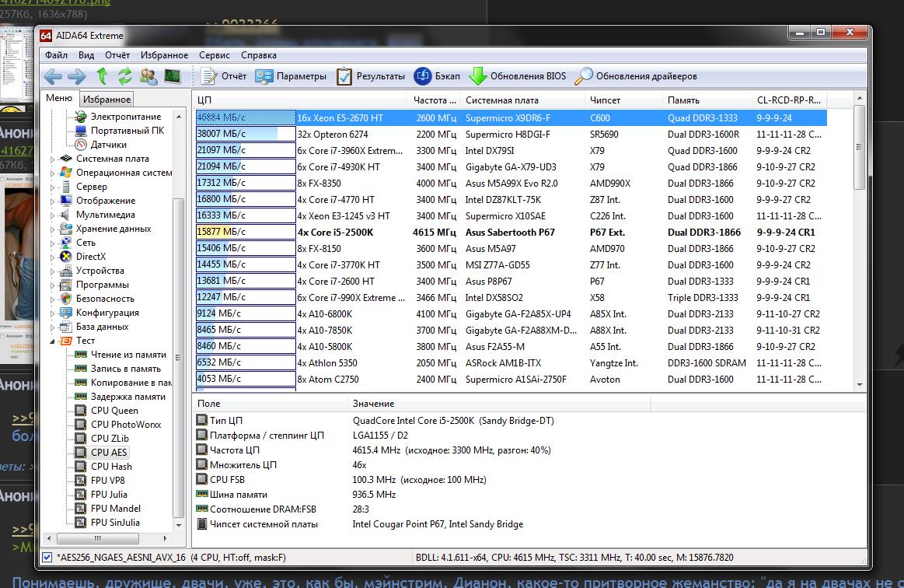This screenshot has width=904, height=588.
Task: Expand the Отображение tree node
Action: (x=52, y=201)
